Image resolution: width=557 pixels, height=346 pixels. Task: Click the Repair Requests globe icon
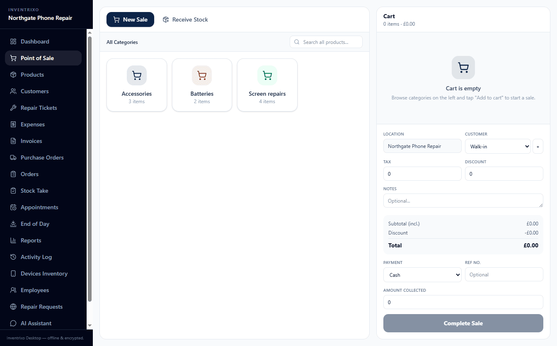click(x=13, y=307)
